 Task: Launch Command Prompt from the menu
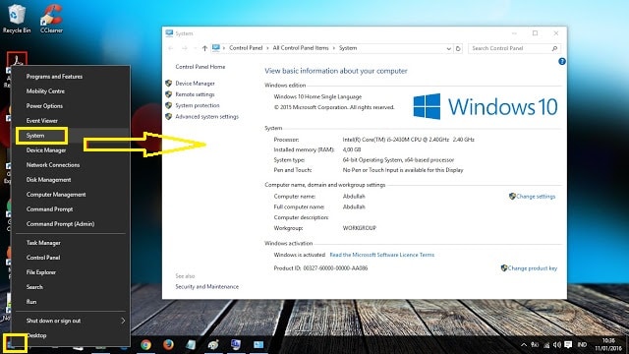(x=50, y=209)
